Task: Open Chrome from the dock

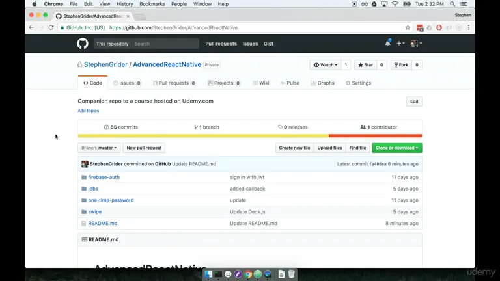Action: click(248, 274)
